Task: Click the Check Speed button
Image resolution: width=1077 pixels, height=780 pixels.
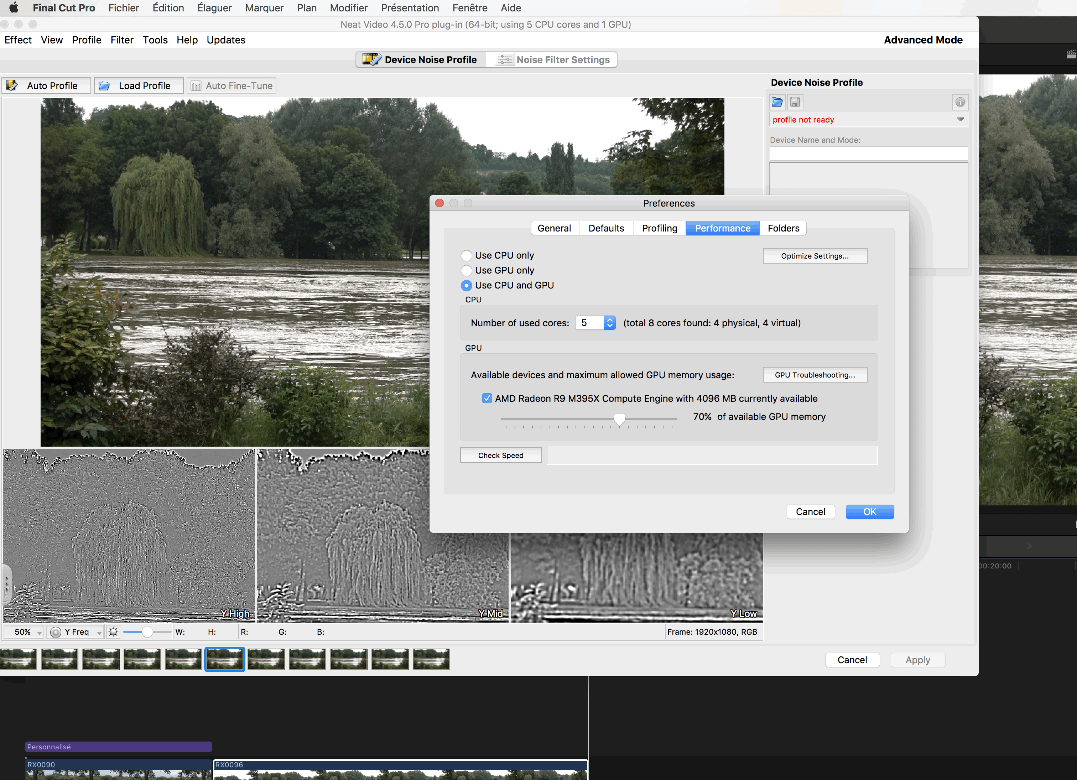Action: click(500, 455)
